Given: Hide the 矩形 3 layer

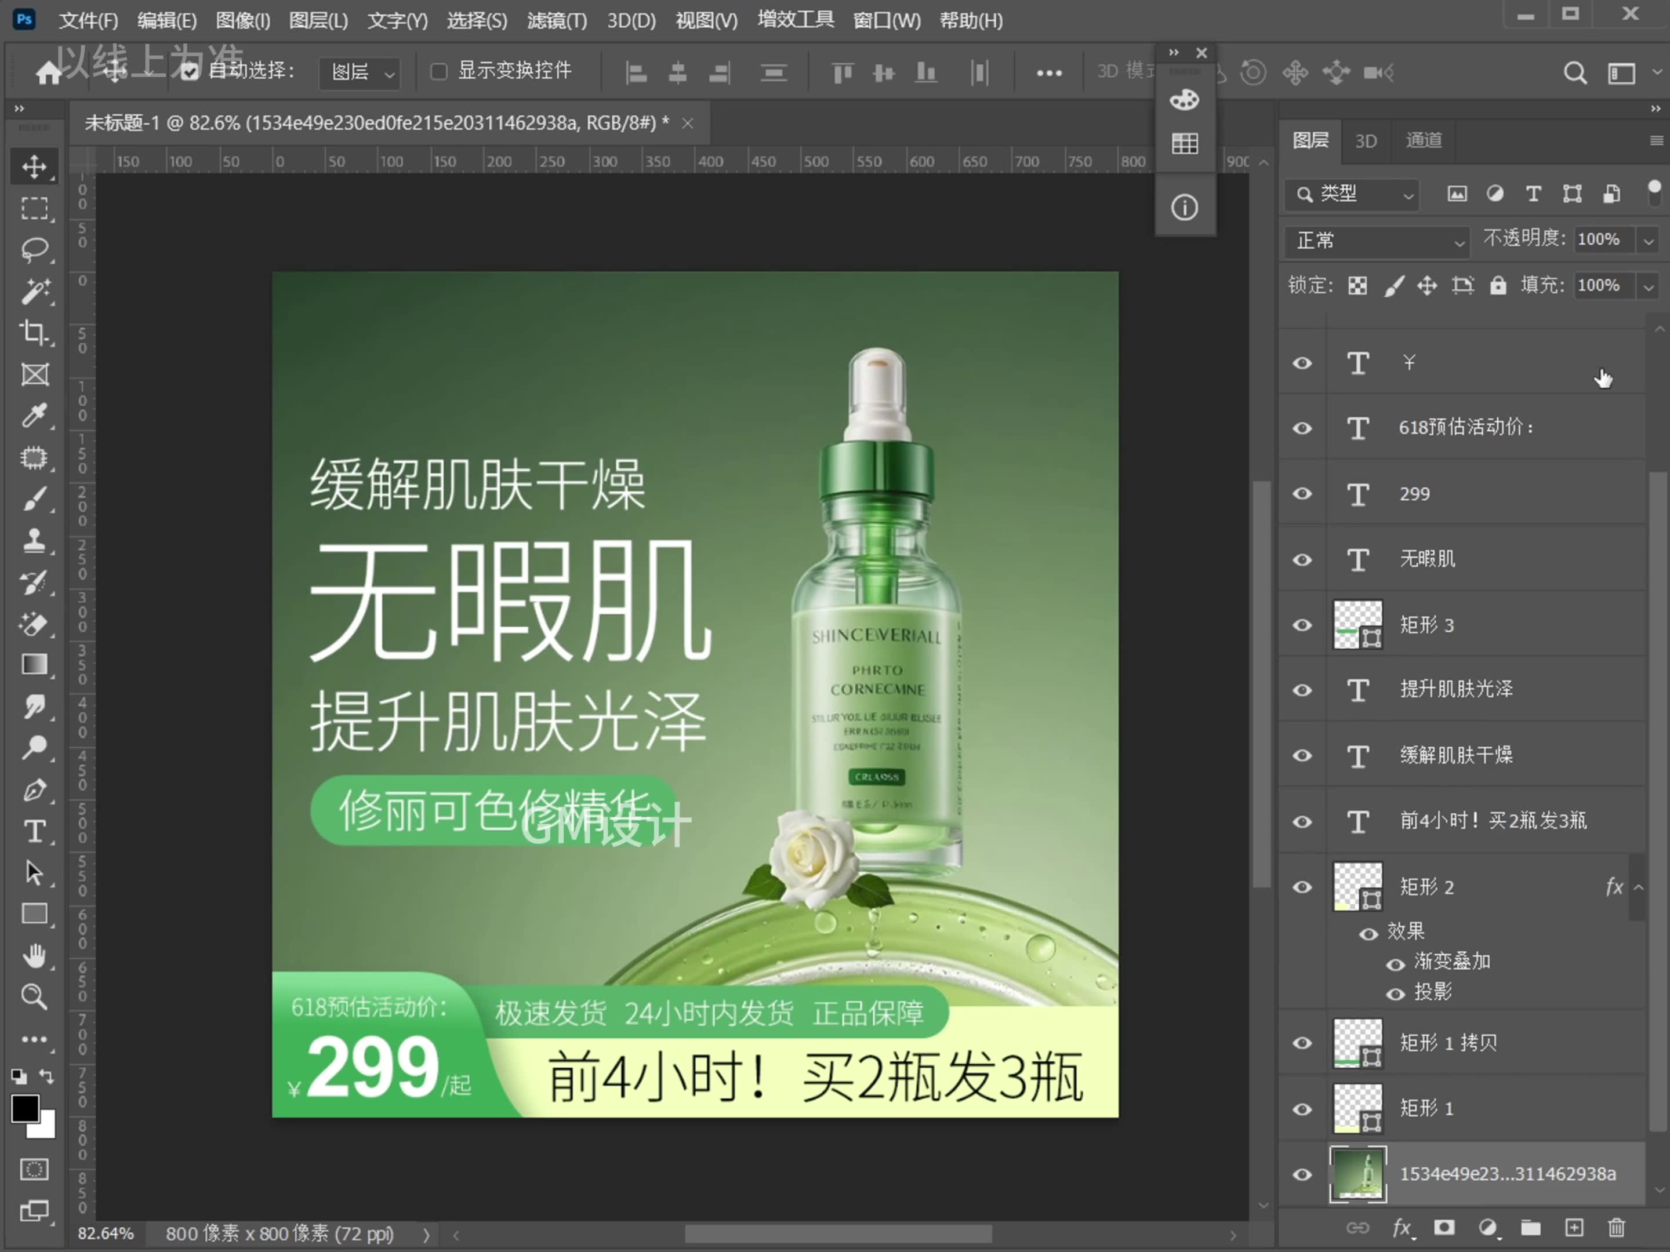Looking at the screenshot, I should [1302, 625].
